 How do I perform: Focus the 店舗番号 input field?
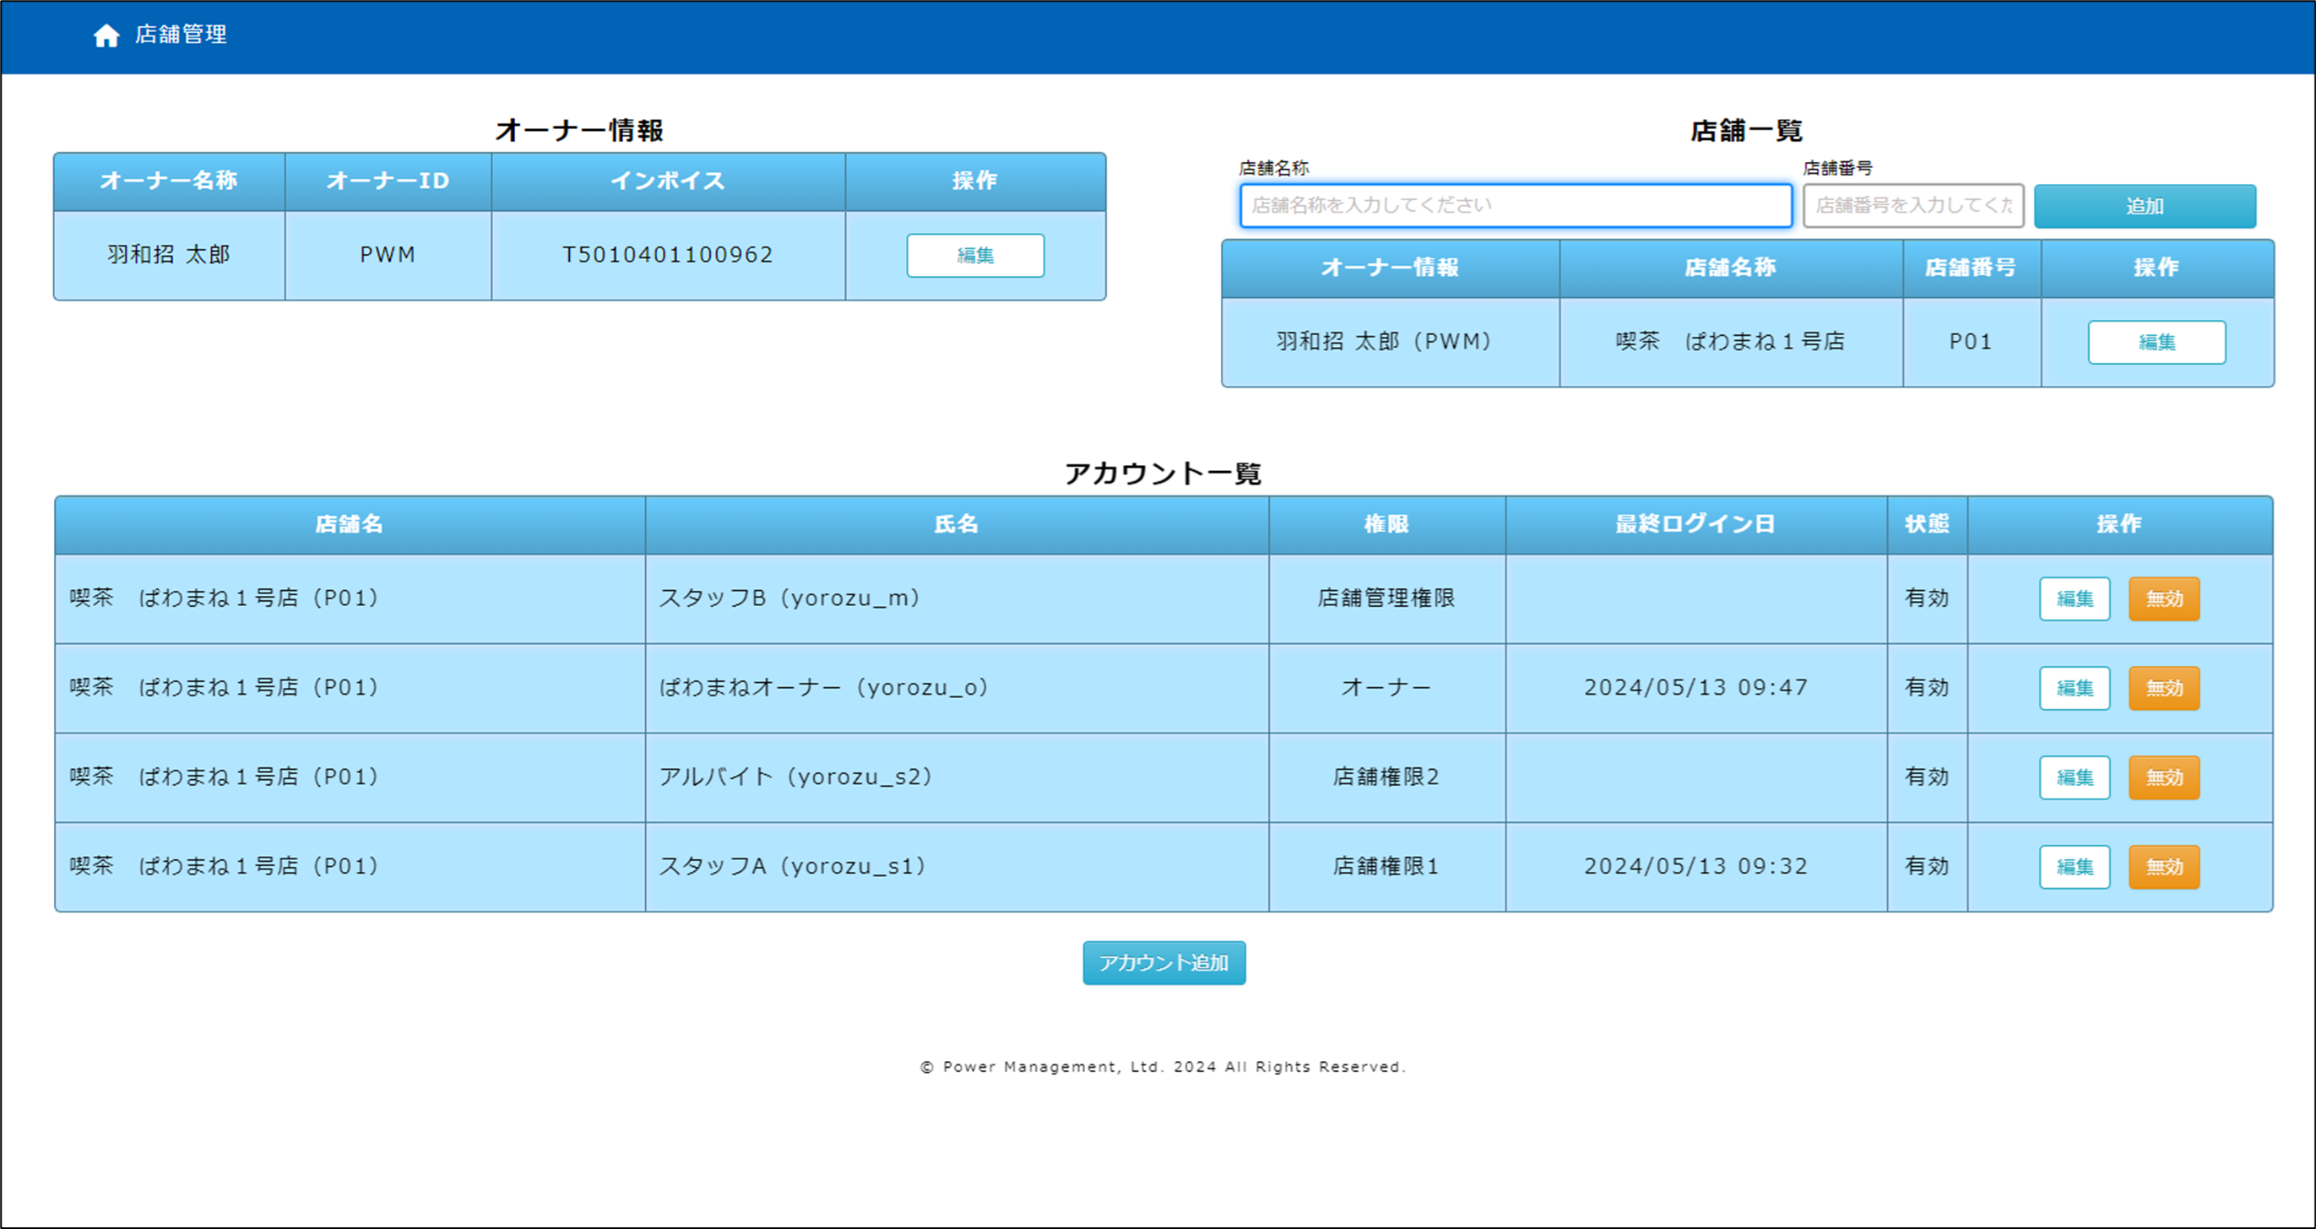coord(1913,206)
